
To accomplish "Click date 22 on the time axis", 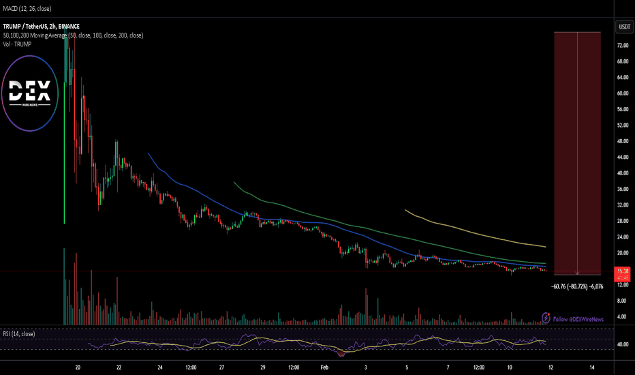I will (119, 367).
